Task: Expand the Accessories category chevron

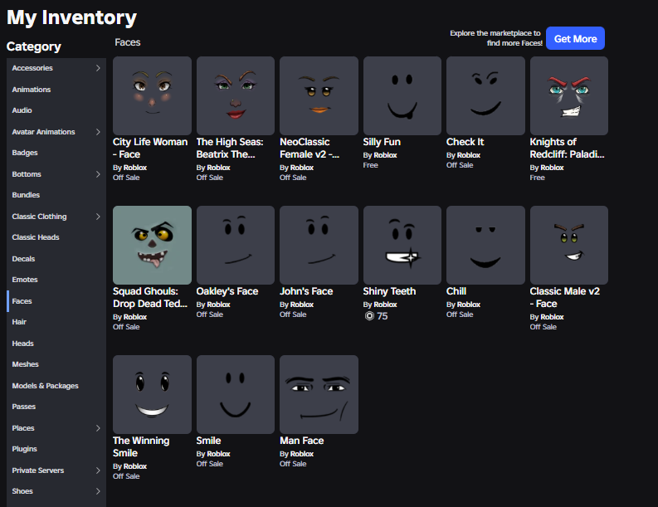Action: pos(98,68)
